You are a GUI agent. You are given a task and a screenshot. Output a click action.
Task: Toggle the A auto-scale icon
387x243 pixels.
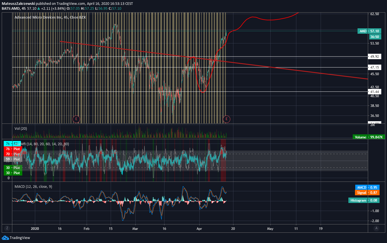click(x=377, y=228)
